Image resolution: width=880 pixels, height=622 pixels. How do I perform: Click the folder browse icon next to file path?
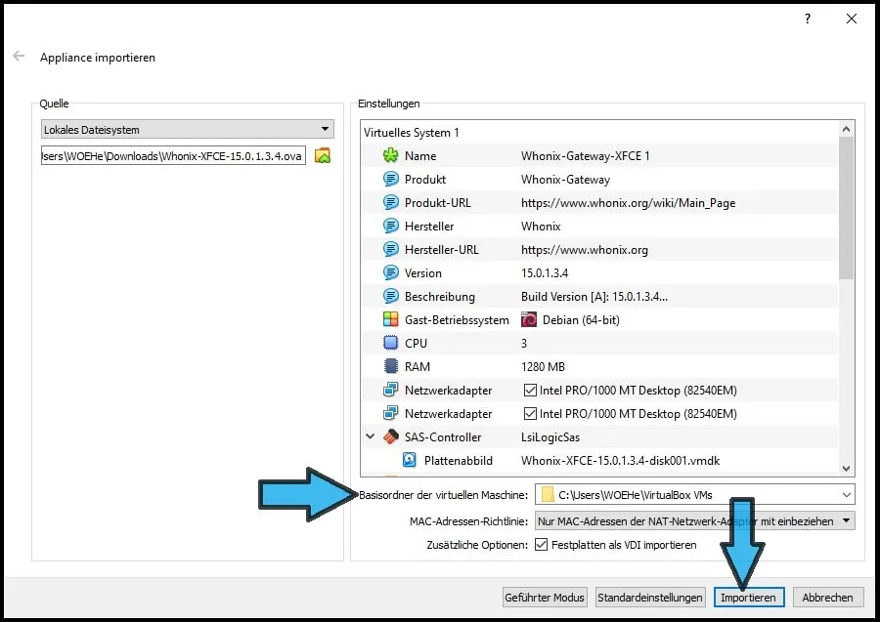coord(323,156)
